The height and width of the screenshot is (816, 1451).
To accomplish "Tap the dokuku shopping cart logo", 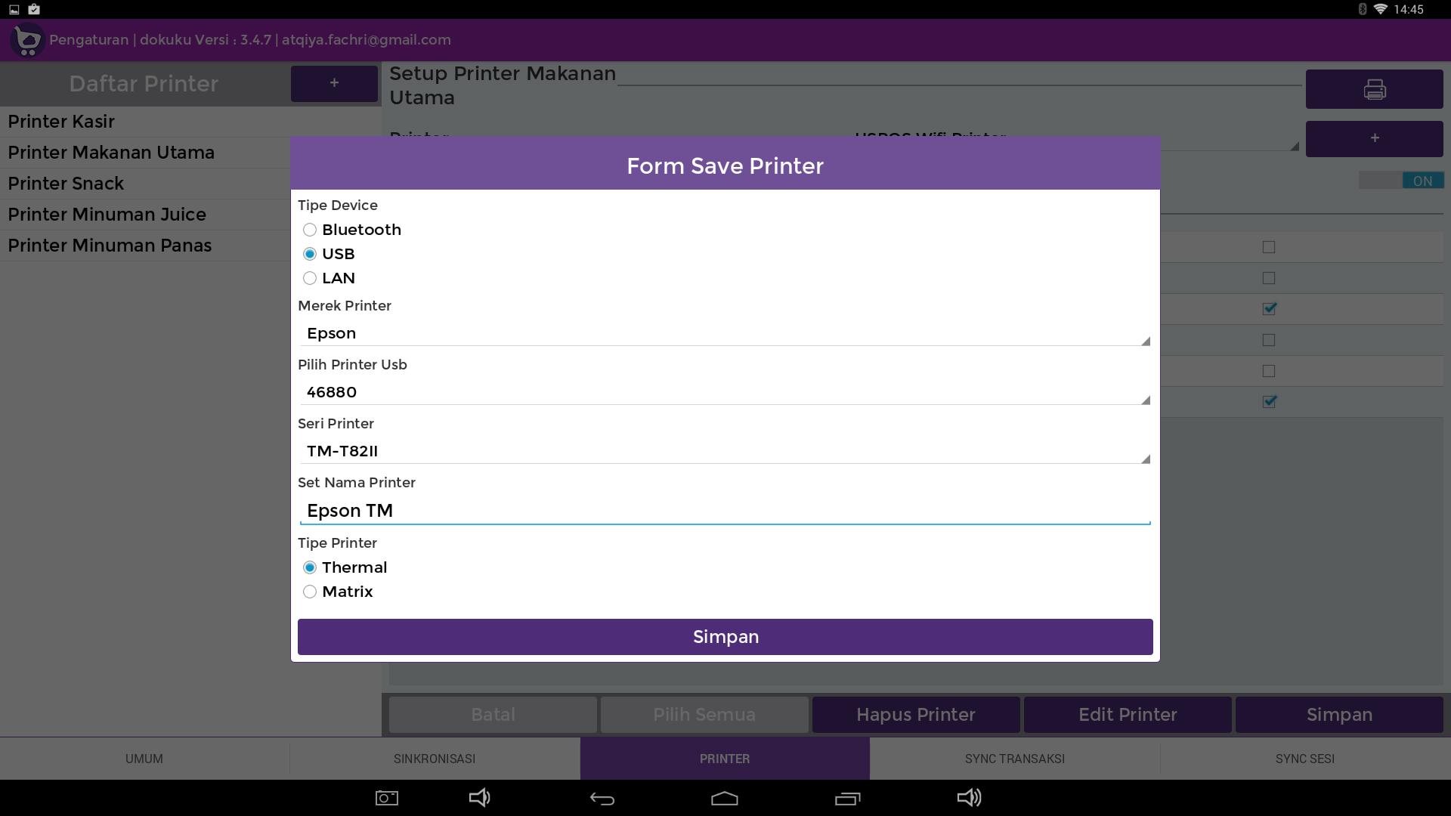I will click(x=27, y=39).
